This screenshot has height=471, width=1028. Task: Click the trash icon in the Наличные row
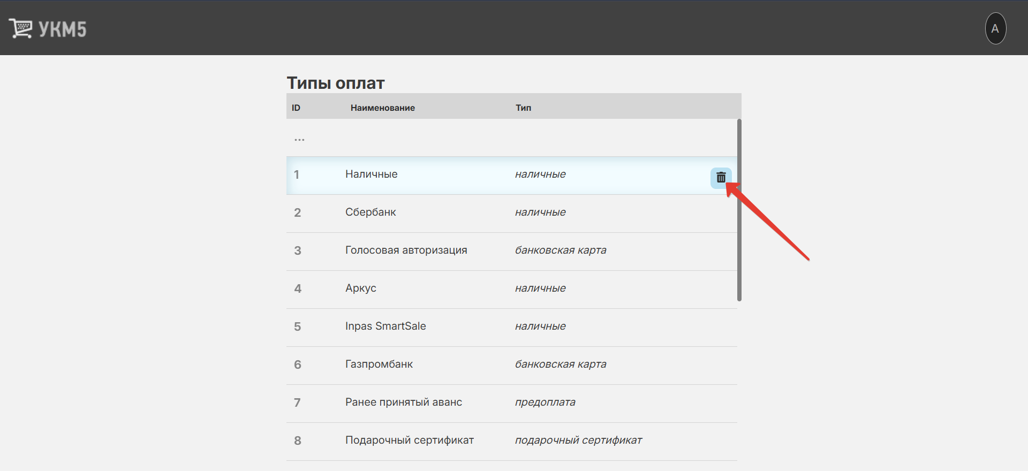[721, 178]
